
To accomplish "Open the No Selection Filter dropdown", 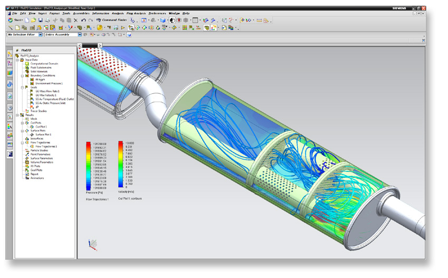I will tap(41, 34).
